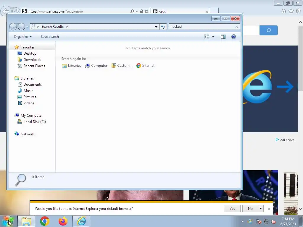Click Yes to set default browser
The height and width of the screenshot is (227, 303).
tap(232, 209)
